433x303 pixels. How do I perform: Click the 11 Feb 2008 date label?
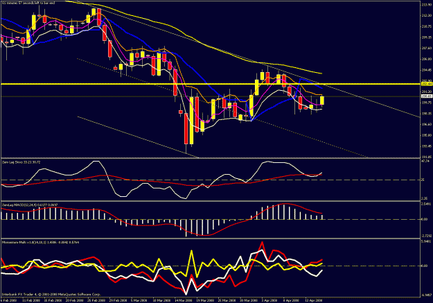[x=31, y=300]
